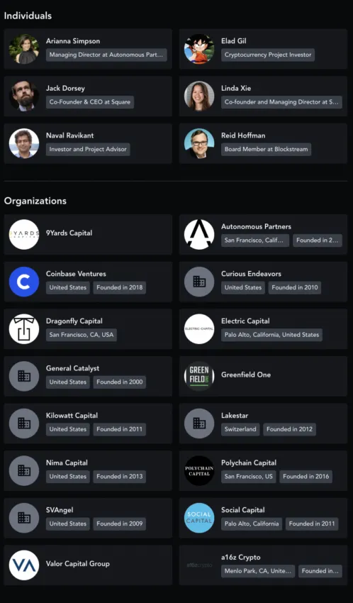This screenshot has width=353, height=603.
Task: Open the a16z Crypto organization card
Action: coord(263,565)
